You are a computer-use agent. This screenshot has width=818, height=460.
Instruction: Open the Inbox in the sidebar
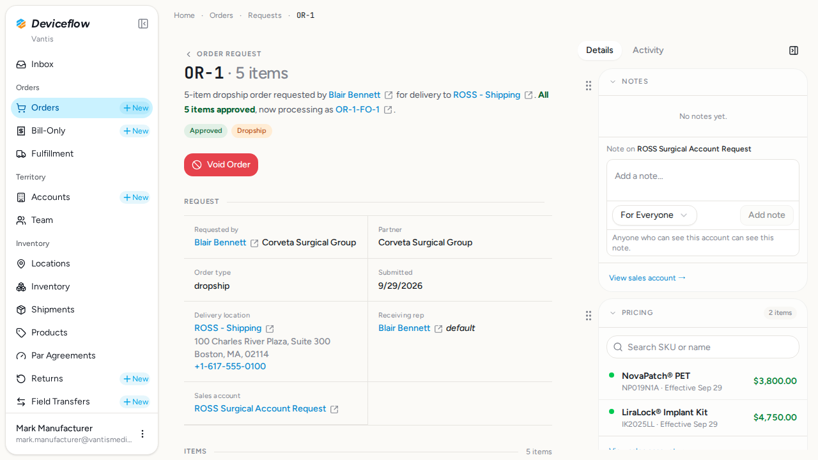[82, 65]
